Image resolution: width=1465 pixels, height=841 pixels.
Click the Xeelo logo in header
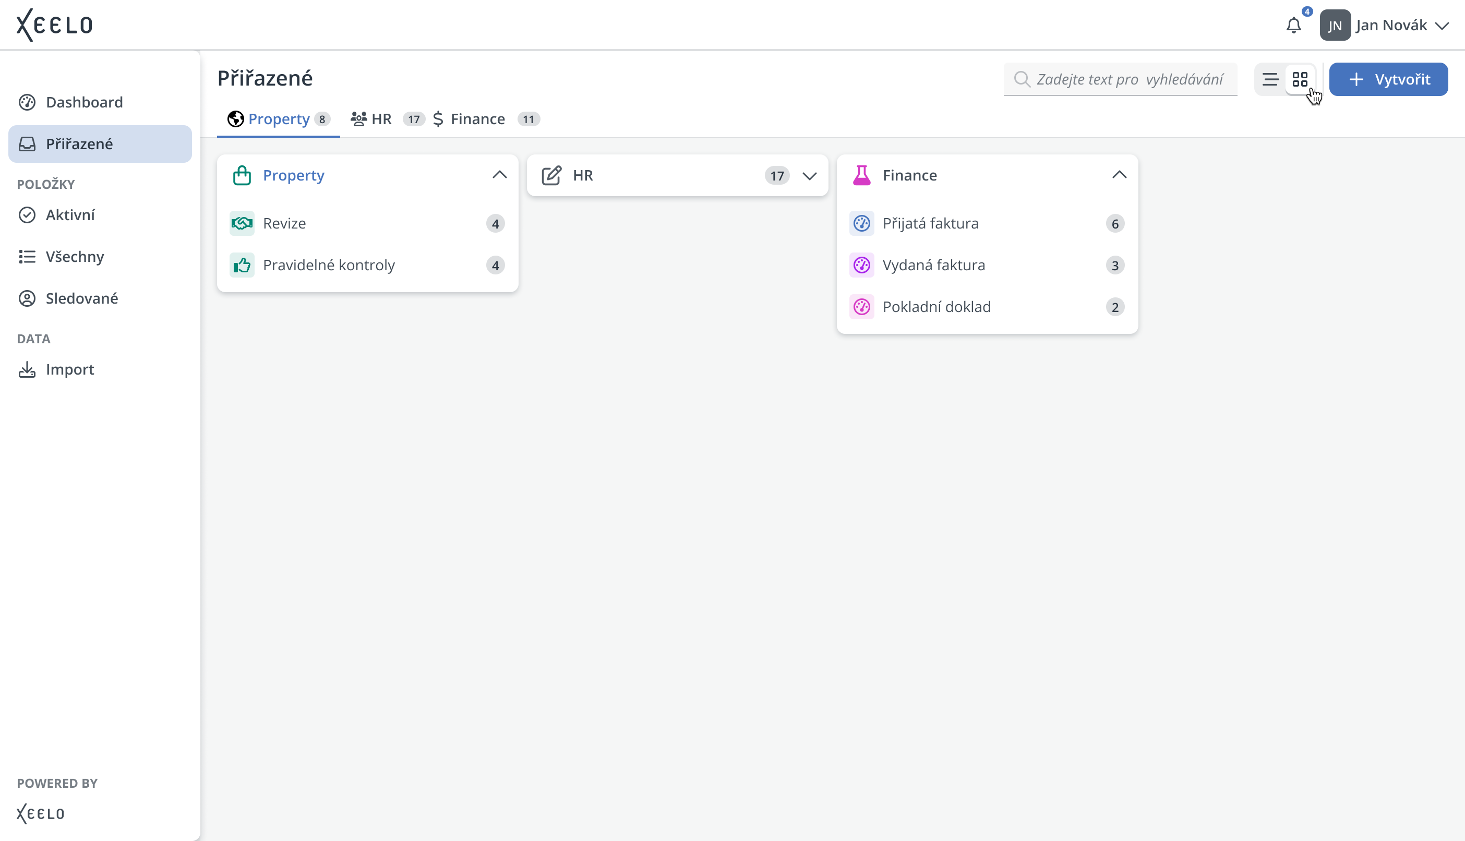click(x=54, y=25)
